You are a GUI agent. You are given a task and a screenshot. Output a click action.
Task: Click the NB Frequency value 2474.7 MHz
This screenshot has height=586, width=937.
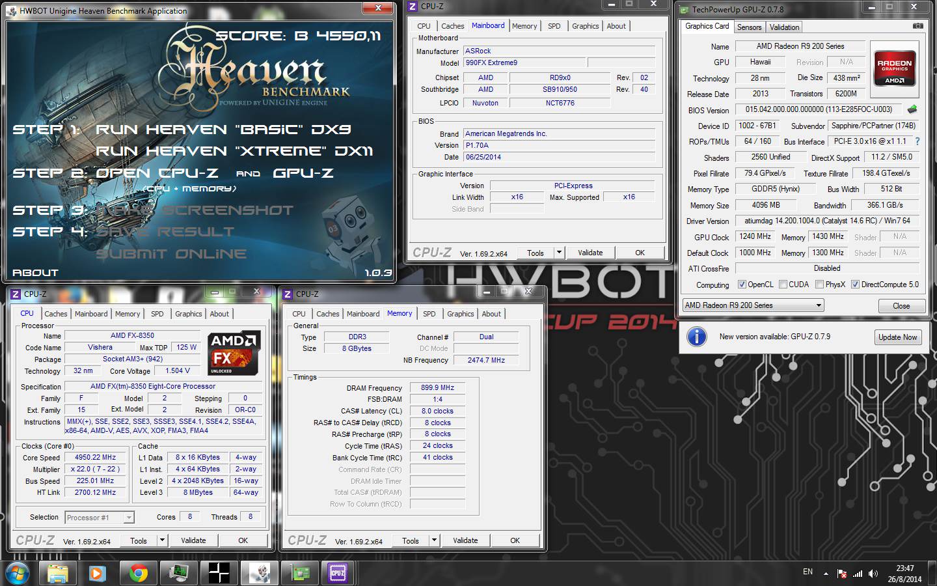[x=486, y=360]
